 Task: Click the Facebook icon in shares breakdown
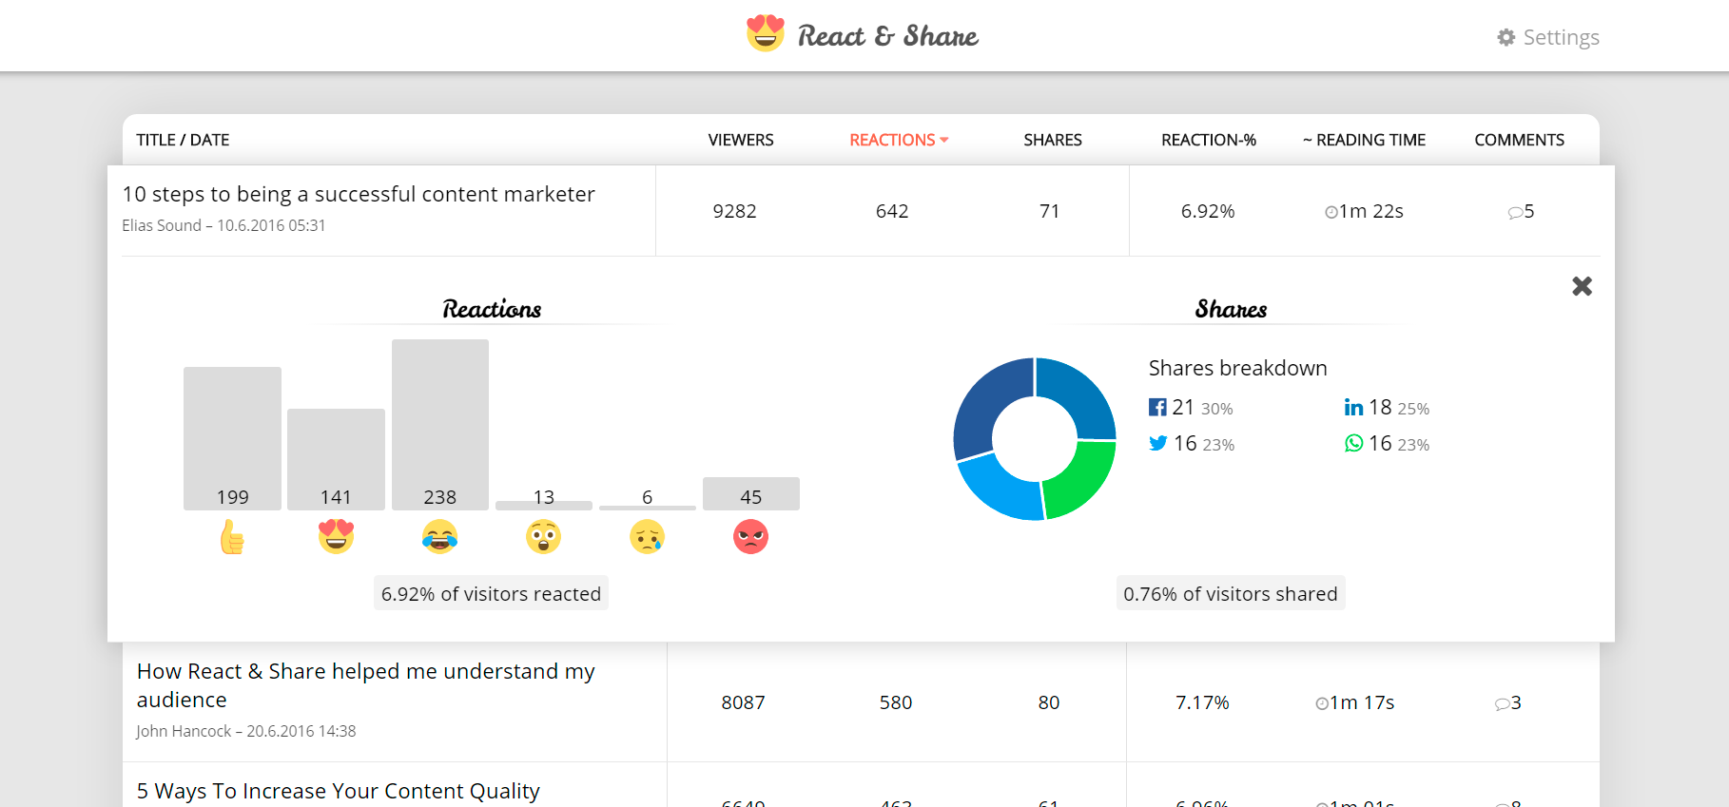(1157, 407)
